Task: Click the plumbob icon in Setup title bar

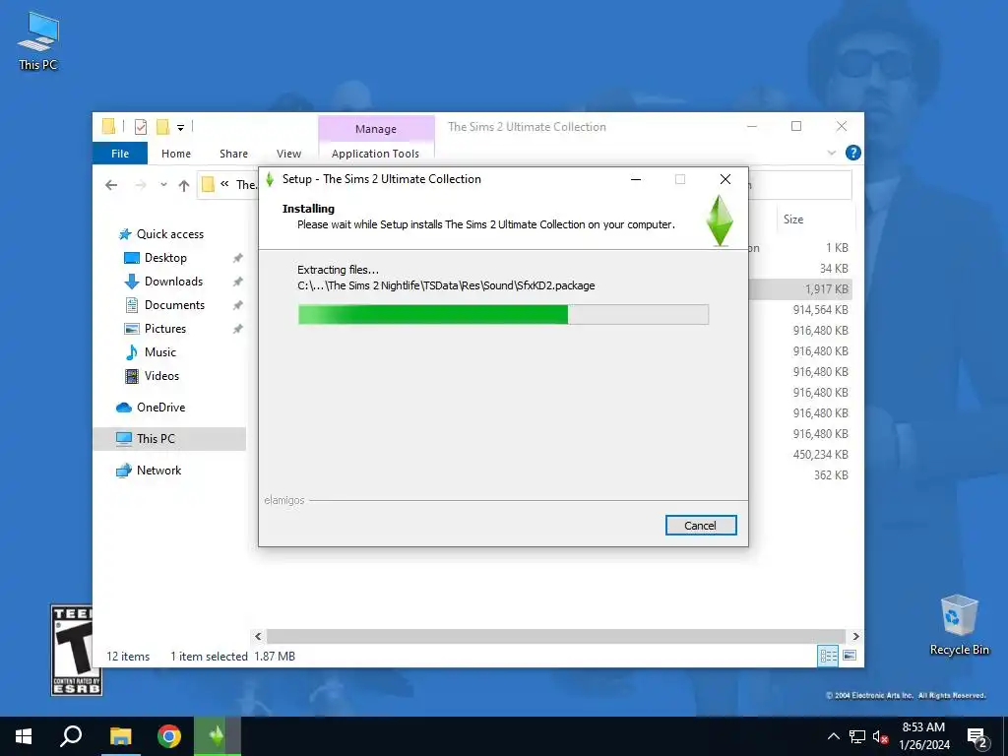Action: coord(270,179)
